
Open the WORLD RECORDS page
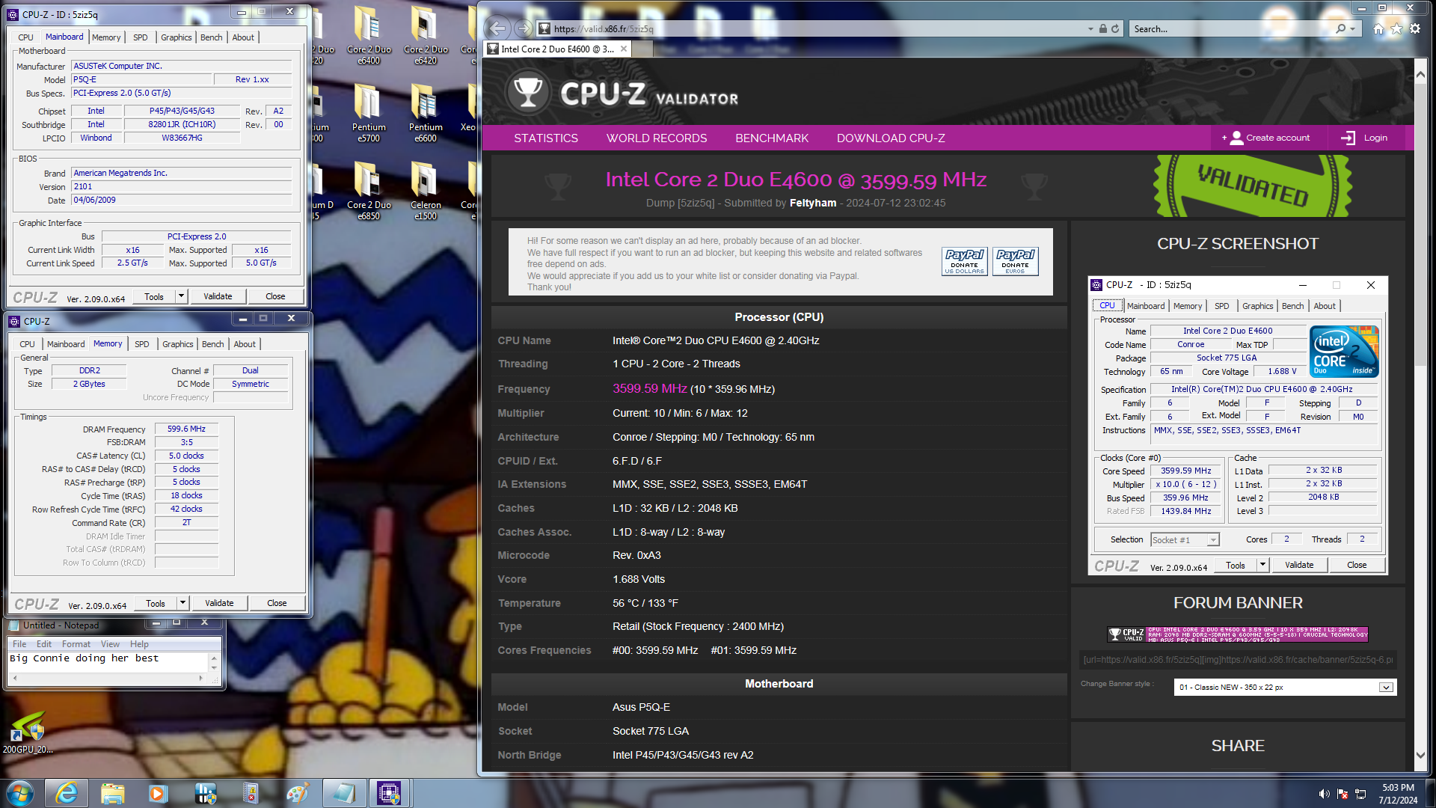[657, 138]
